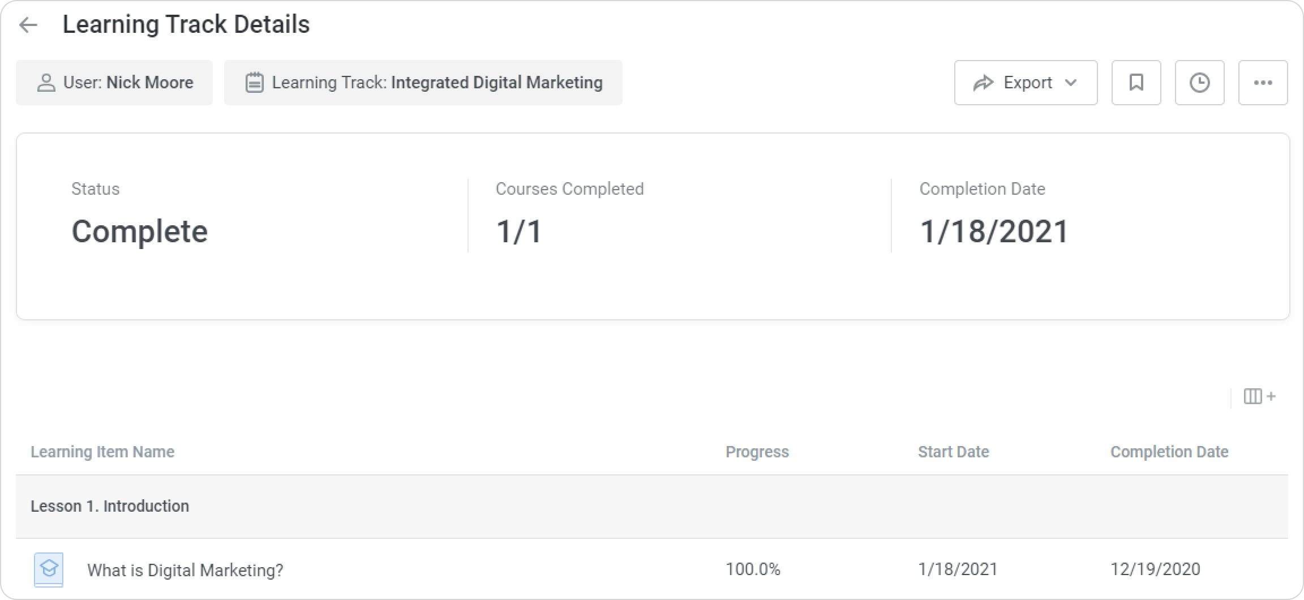The width and height of the screenshot is (1304, 600).
Task: Expand the Export dropdown chevron
Action: click(x=1070, y=83)
